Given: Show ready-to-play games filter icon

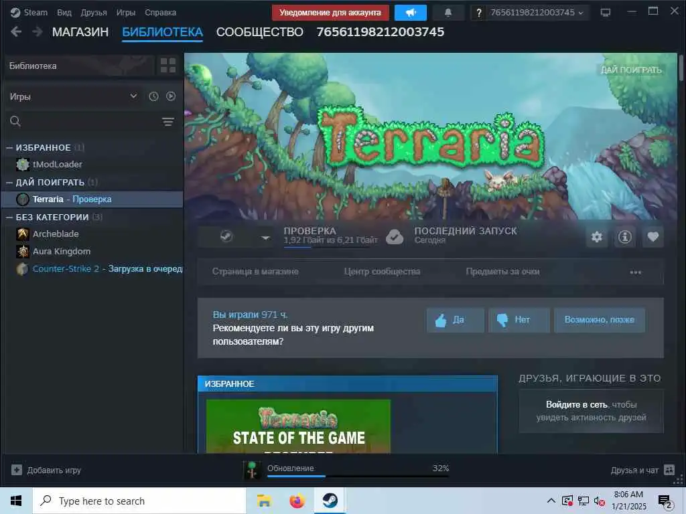Looking at the screenshot, I should coord(171,96).
